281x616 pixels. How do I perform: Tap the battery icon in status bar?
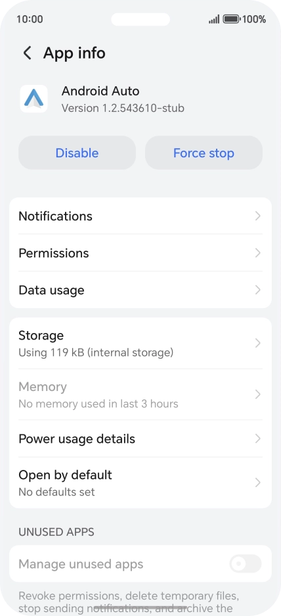(x=231, y=19)
